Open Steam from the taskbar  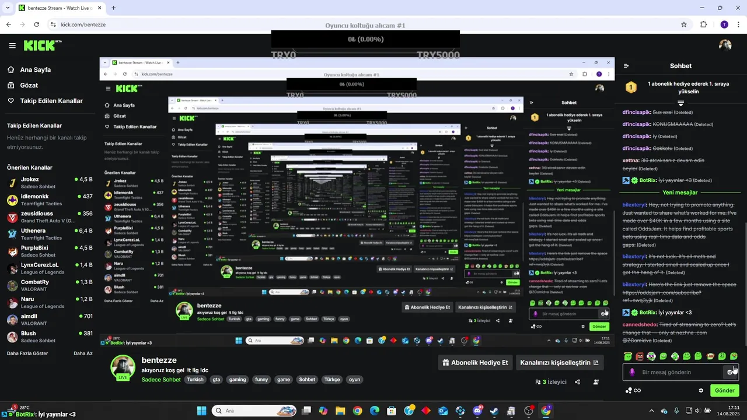point(494,411)
